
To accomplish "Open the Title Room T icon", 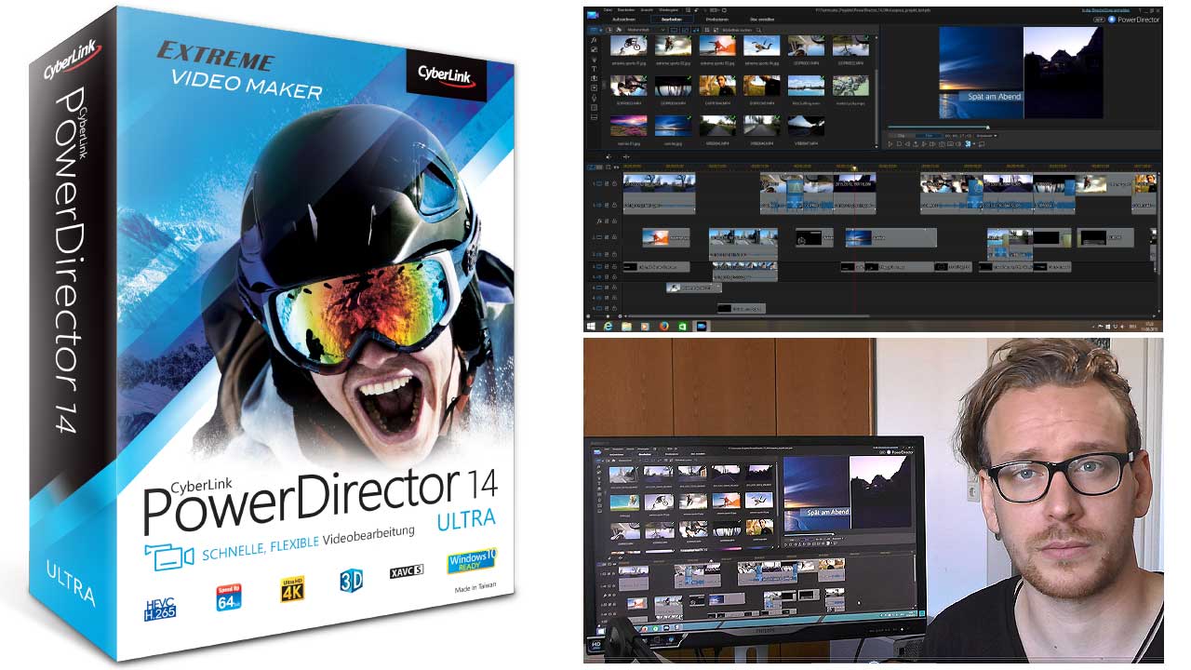I will click(x=594, y=69).
